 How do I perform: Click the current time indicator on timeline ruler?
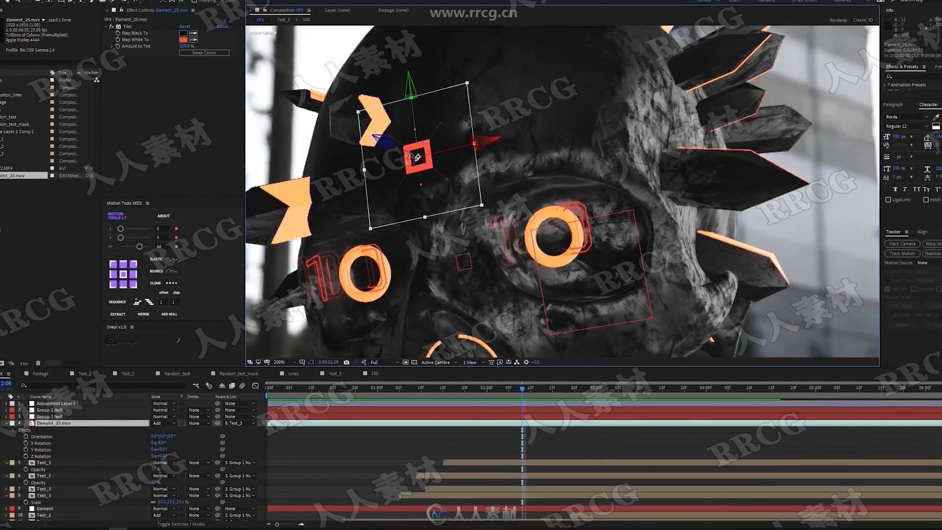(522, 388)
